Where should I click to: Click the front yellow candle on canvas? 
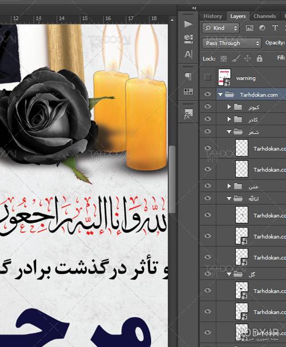coord(146,124)
